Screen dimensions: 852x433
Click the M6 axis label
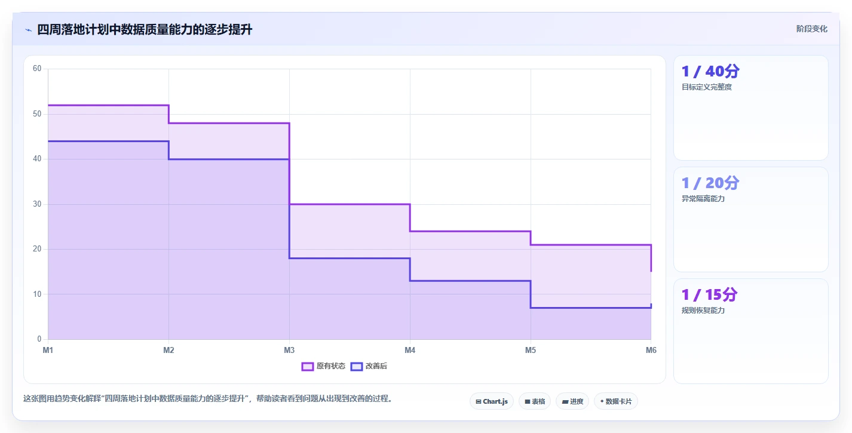(x=651, y=350)
